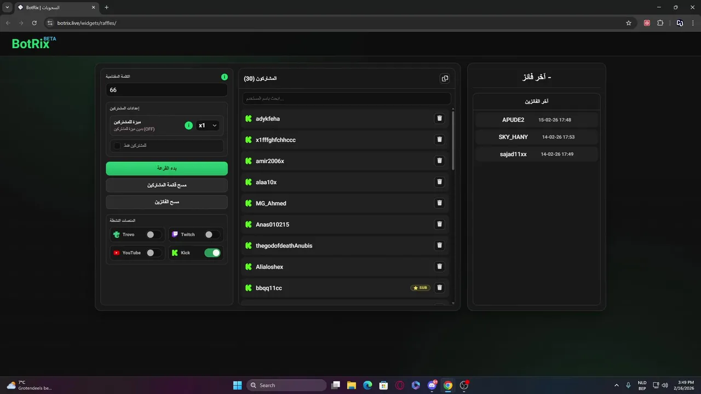
Task: Remove MG_Ahmed with the trash icon
Action: coord(439,203)
